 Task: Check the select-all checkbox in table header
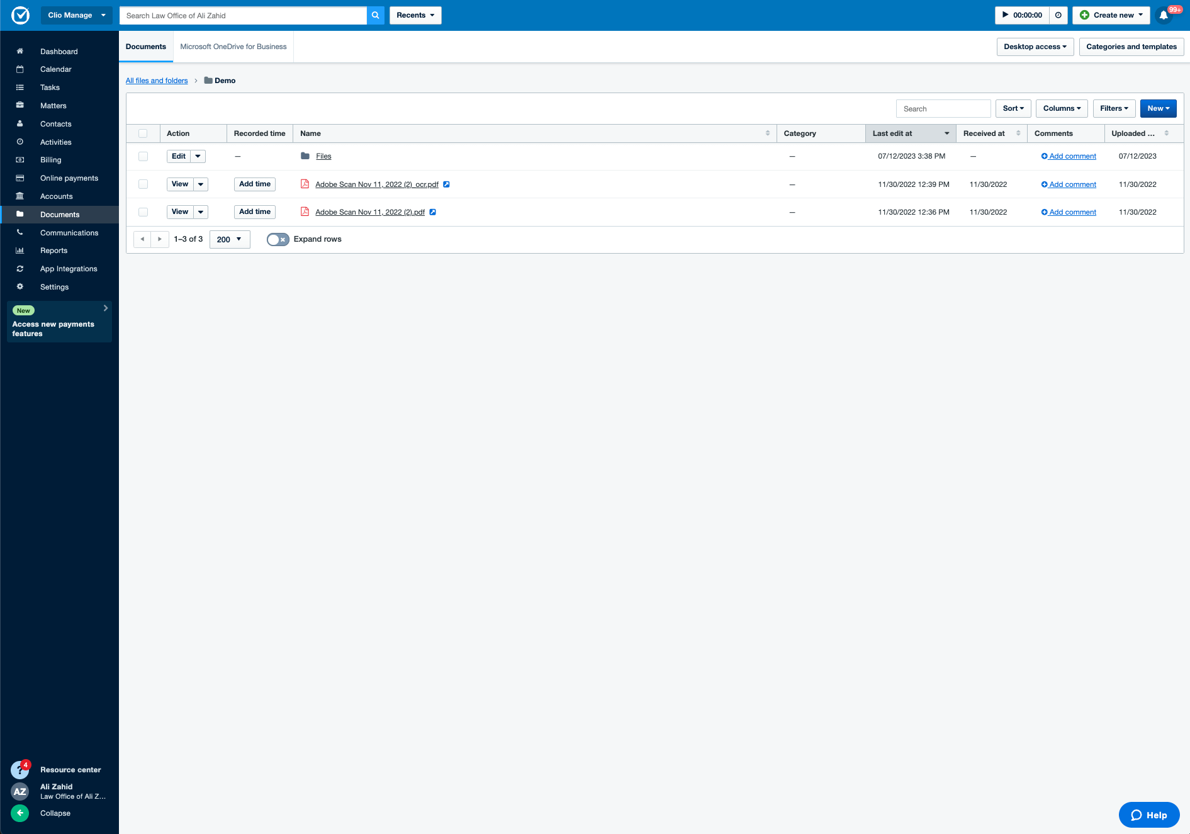pyautogui.click(x=143, y=133)
